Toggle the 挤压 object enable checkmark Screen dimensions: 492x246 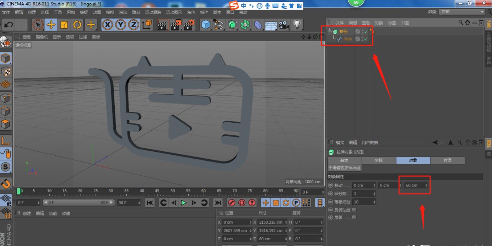(x=366, y=32)
